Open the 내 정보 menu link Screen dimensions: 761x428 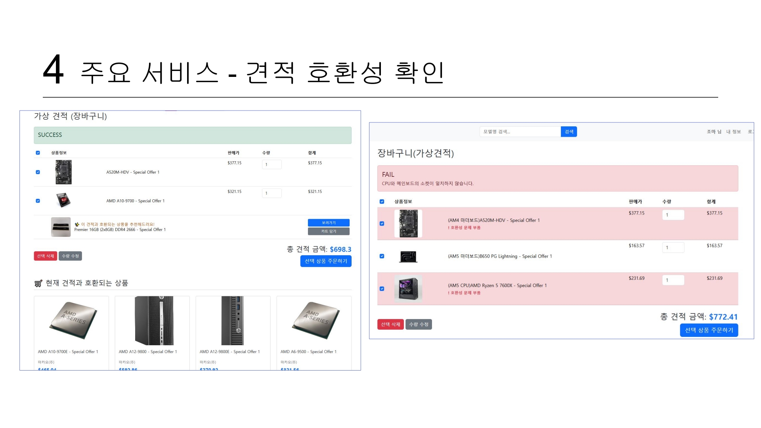pyautogui.click(x=733, y=132)
